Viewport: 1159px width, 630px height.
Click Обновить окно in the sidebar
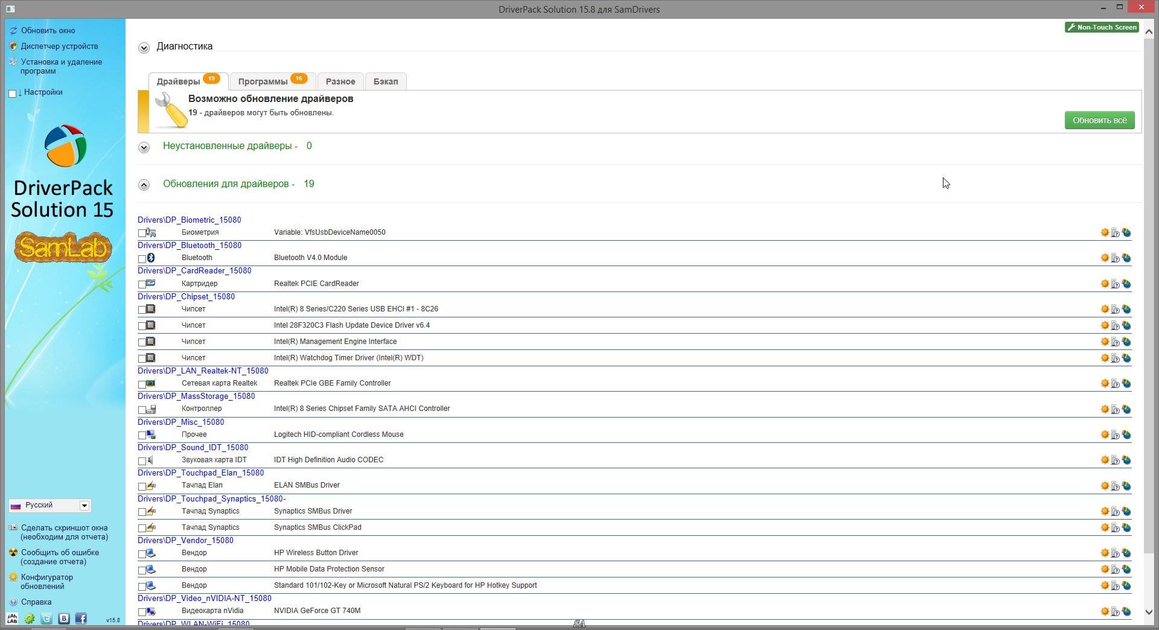(x=48, y=30)
